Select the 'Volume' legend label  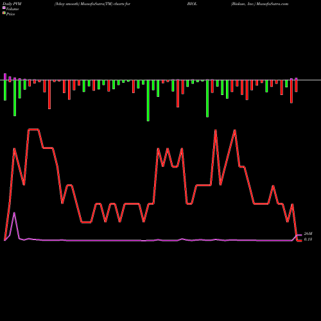pyautogui.click(x=12, y=9)
